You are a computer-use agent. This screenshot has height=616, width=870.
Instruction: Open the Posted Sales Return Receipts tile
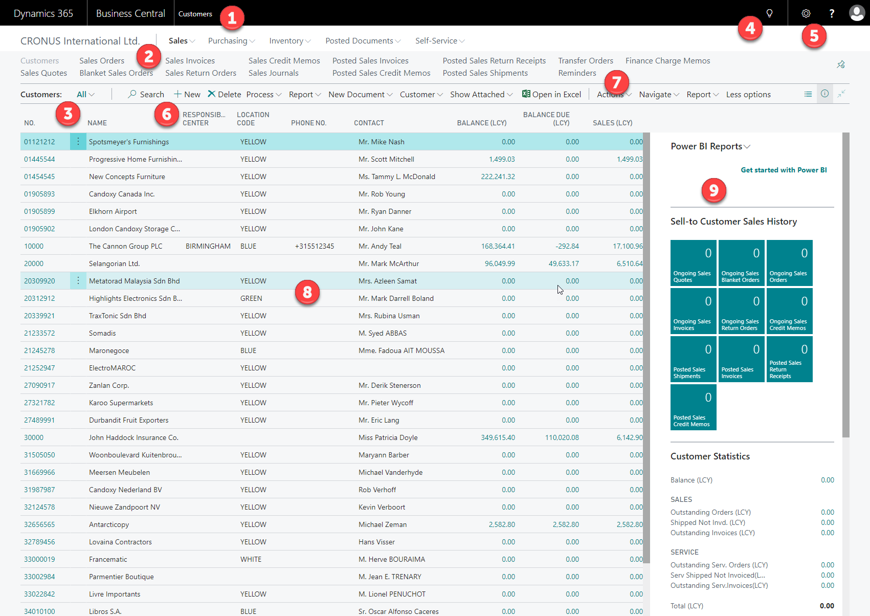(789, 359)
